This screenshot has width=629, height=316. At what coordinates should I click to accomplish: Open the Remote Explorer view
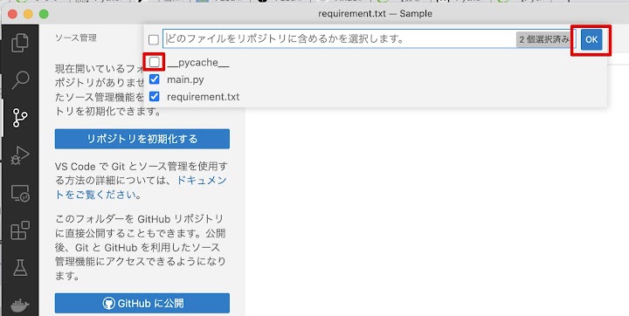pos(20,193)
